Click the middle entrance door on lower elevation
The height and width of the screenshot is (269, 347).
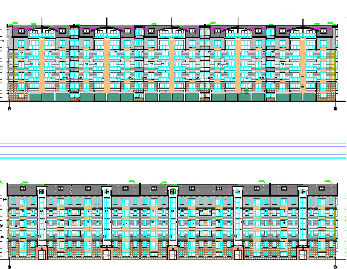[x=173, y=255]
